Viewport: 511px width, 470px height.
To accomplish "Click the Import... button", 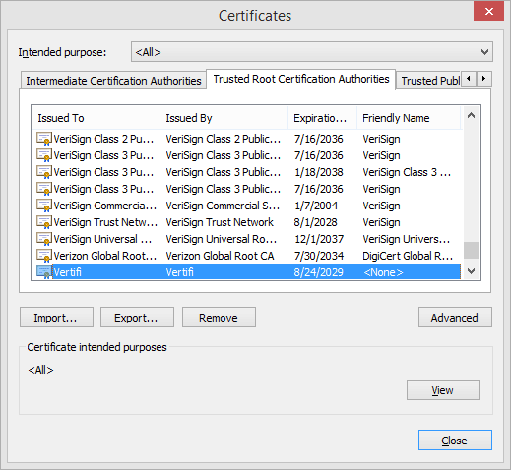I will click(56, 318).
